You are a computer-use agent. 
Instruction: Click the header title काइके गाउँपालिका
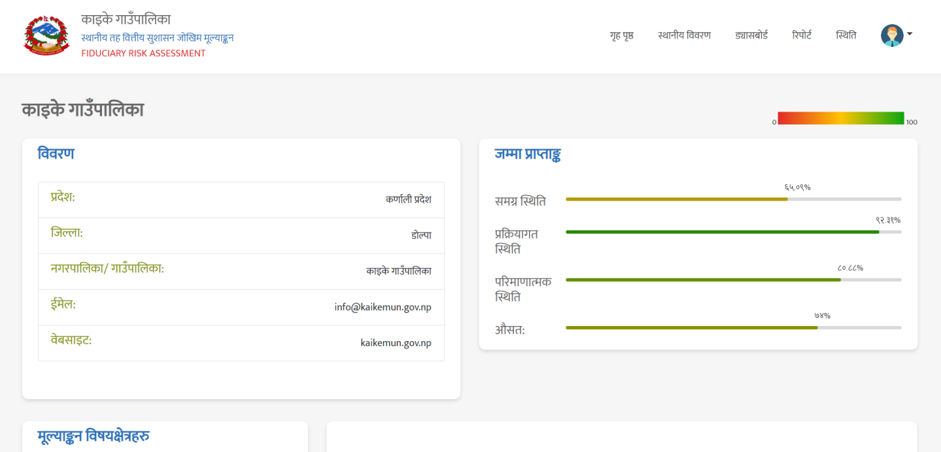pyautogui.click(x=126, y=20)
